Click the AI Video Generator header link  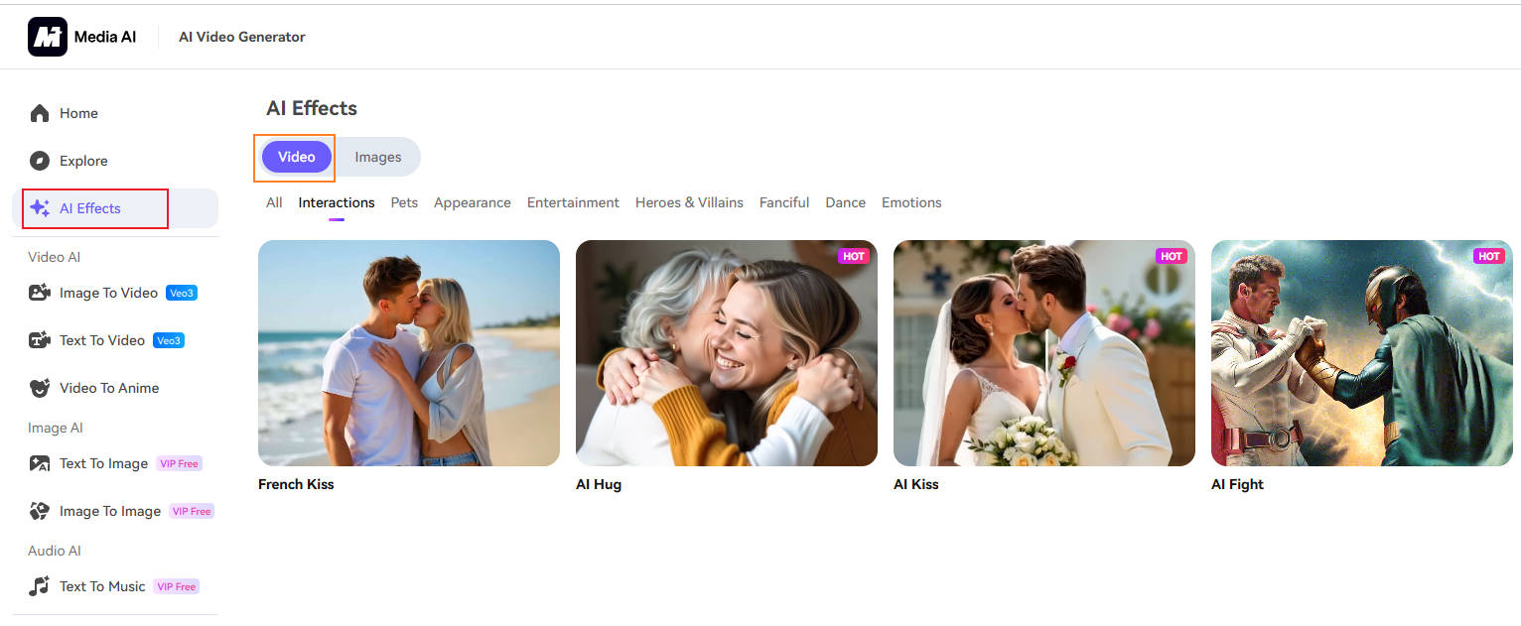pyautogui.click(x=242, y=37)
